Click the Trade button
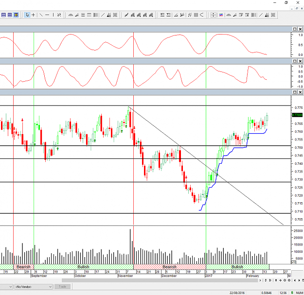304x295 pixels. 62,287
